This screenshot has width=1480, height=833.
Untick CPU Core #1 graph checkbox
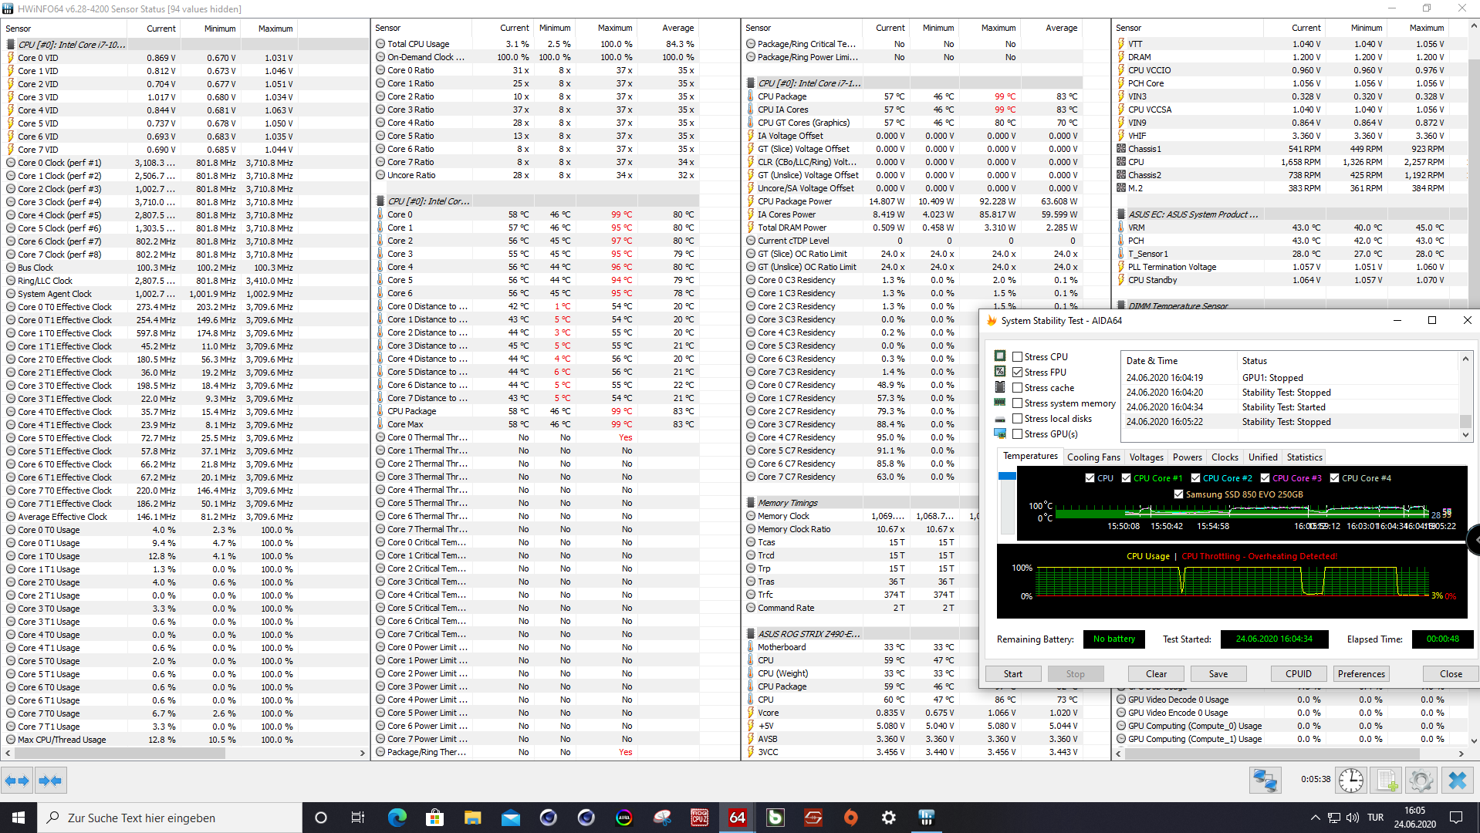[x=1127, y=478]
